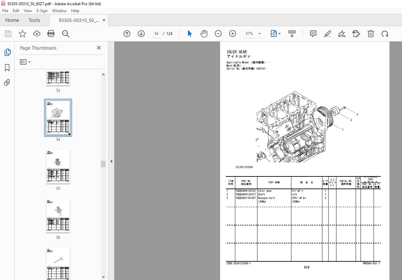The height and width of the screenshot is (280, 402).
Task: Click part number YQDEU404124127
Action: pos(246,194)
